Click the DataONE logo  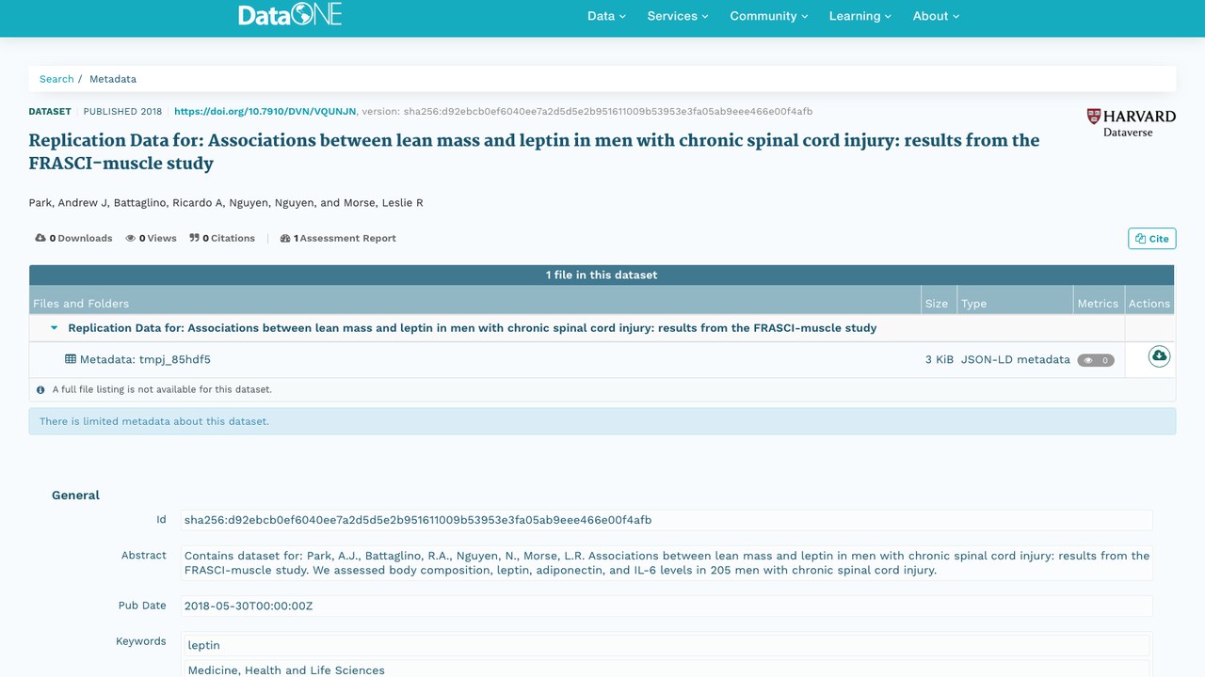point(290,14)
